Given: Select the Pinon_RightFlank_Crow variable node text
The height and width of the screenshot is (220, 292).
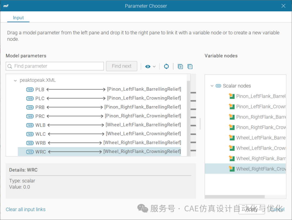Looking at the screenshot, I should click(x=261, y=127).
